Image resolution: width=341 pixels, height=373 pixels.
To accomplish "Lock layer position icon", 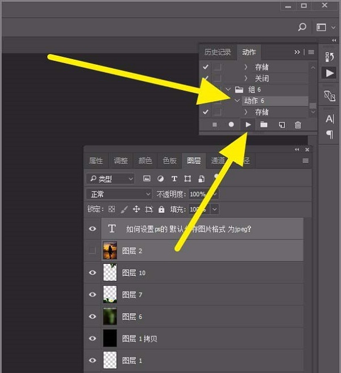I will (x=136, y=209).
